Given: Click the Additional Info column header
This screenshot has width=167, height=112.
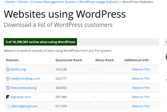Looking at the screenshot, I should [x=136, y=60].
